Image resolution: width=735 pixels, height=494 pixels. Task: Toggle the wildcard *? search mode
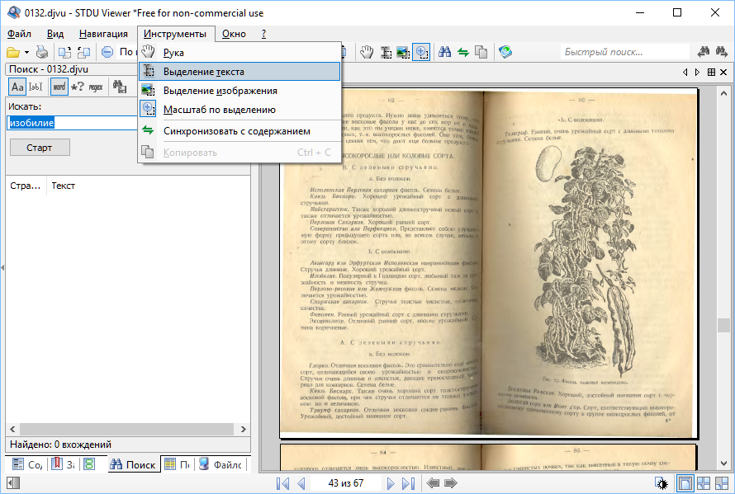click(x=77, y=87)
